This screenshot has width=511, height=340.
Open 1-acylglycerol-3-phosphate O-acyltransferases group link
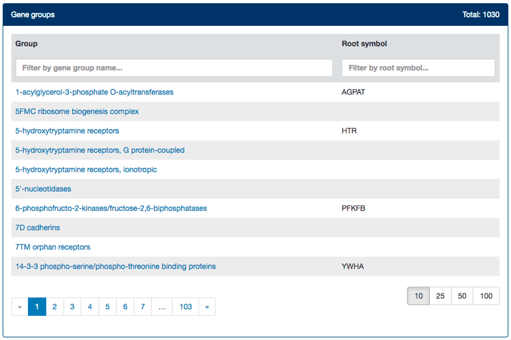pyautogui.click(x=94, y=92)
